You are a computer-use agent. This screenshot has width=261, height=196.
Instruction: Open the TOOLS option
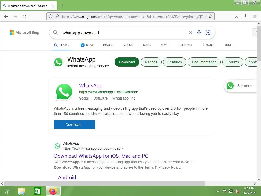coord(229,45)
